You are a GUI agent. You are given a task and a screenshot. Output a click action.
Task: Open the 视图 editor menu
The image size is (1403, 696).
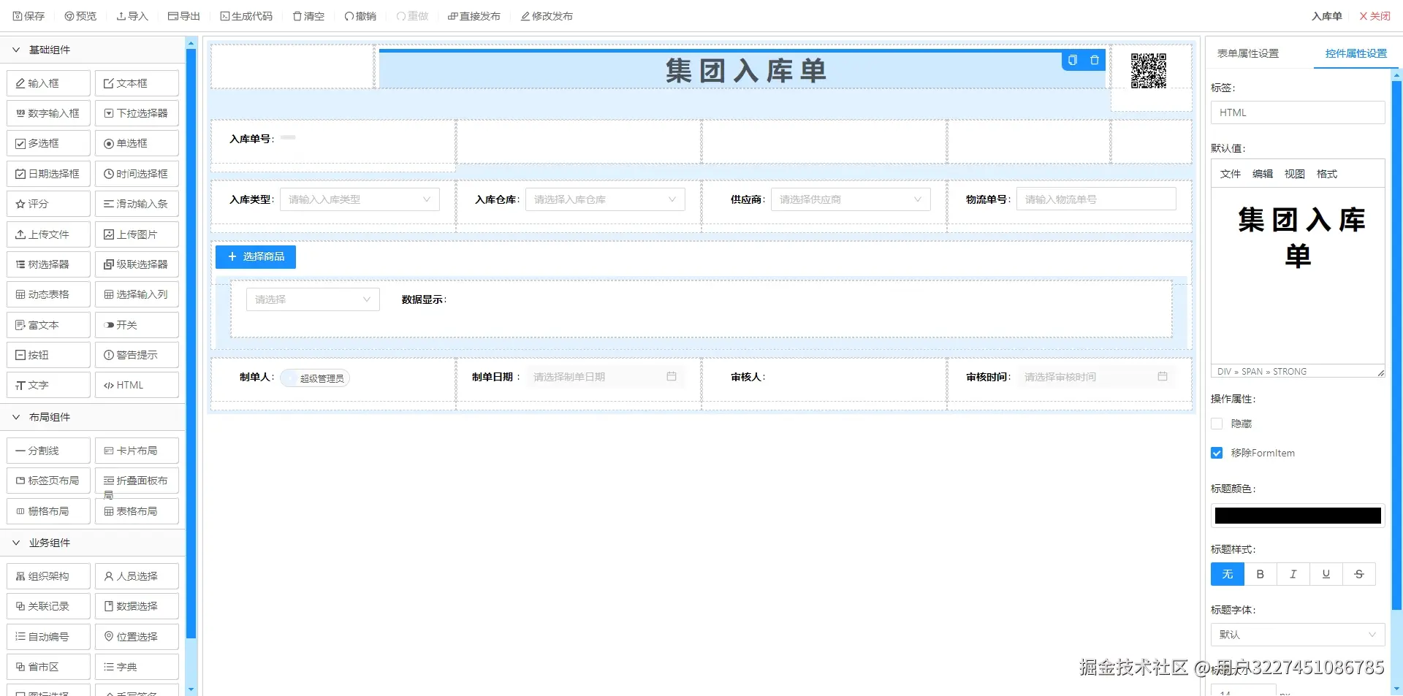pyautogui.click(x=1295, y=174)
